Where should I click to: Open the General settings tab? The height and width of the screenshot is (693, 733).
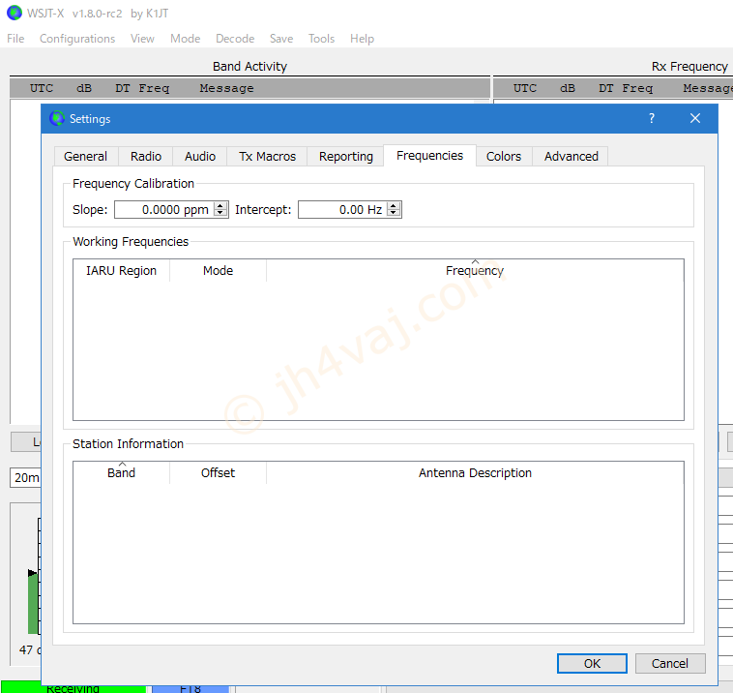click(x=86, y=156)
